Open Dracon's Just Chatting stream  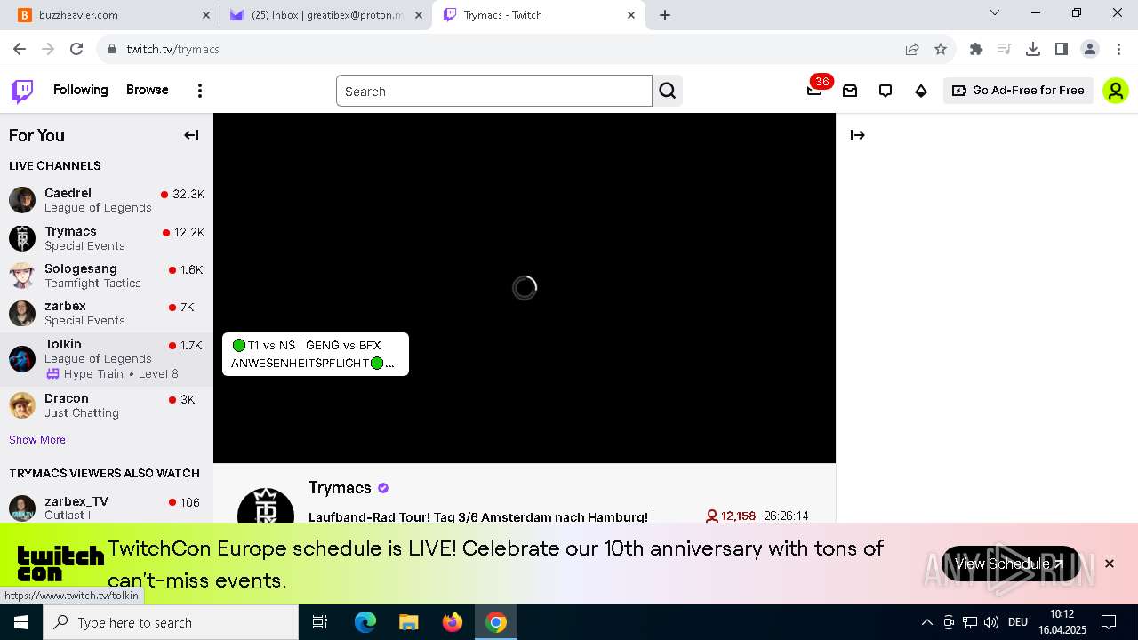click(x=107, y=405)
